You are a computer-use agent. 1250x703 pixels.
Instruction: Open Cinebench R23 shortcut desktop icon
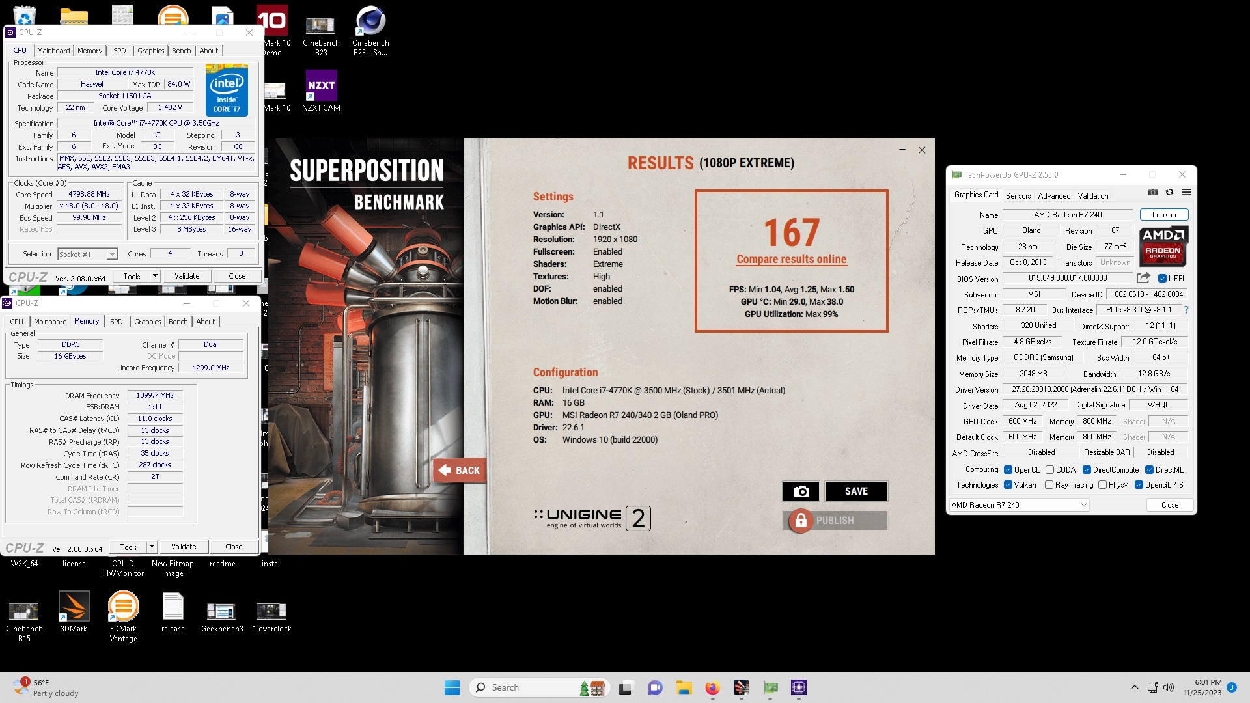coord(370,31)
